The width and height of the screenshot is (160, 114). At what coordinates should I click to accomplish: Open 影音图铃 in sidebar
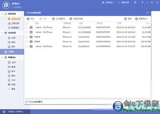(14, 28)
